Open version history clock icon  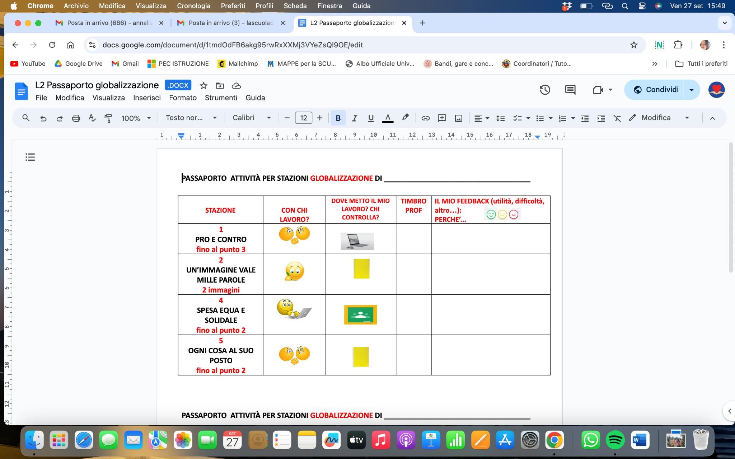(545, 90)
